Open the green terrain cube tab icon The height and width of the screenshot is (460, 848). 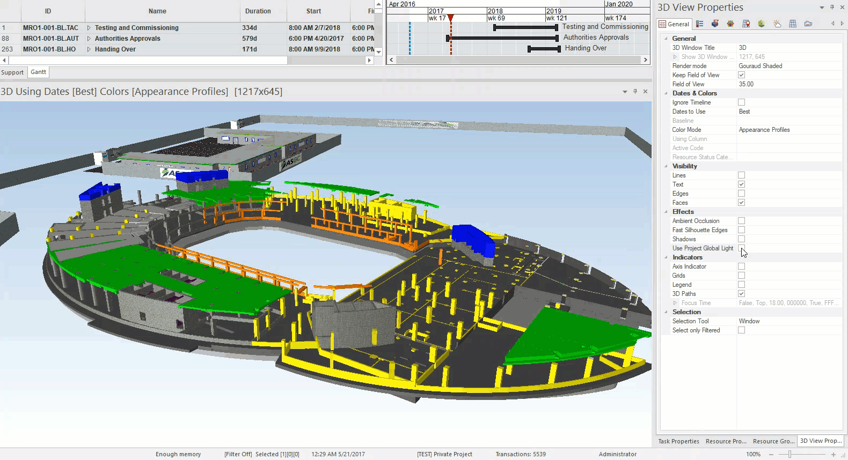click(762, 24)
